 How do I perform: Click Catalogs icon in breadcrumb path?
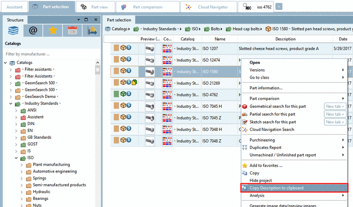(x=108, y=29)
